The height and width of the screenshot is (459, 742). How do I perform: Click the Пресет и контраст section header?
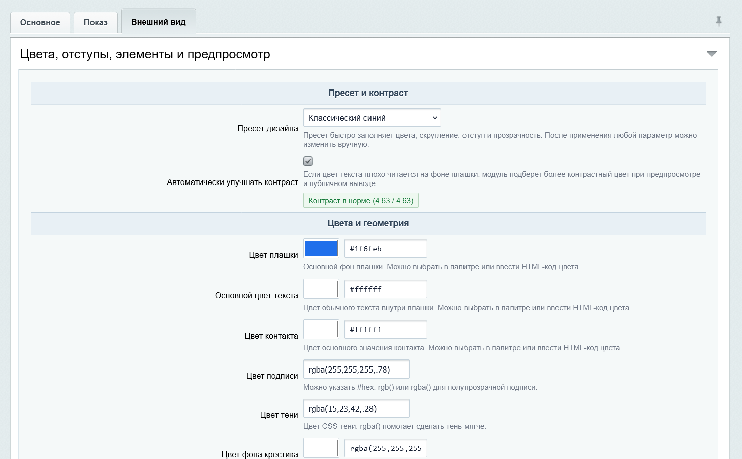point(368,93)
